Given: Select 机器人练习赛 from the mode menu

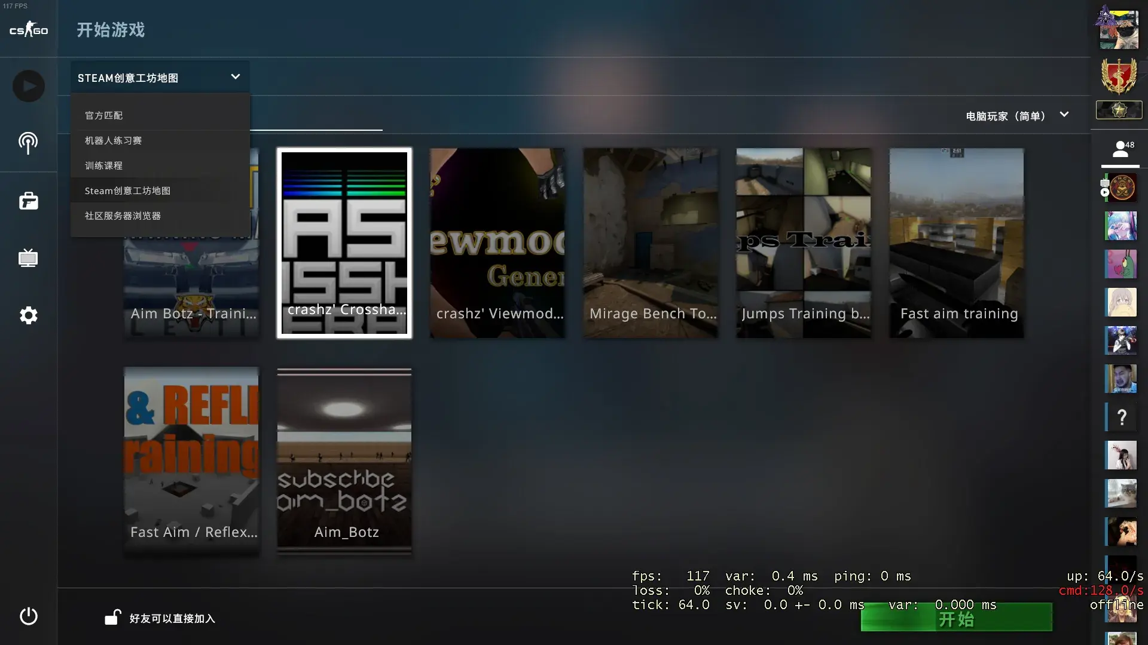Looking at the screenshot, I should [113, 140].
